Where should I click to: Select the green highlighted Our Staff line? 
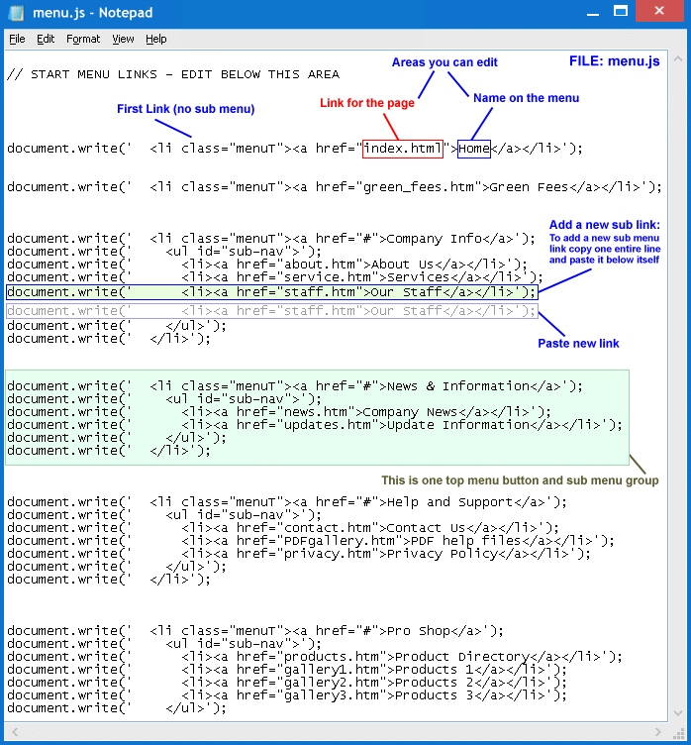click(271, 292)
